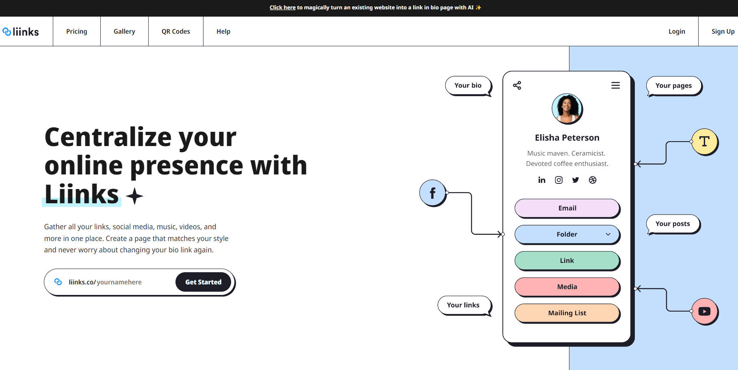Viewport: 738px width, 370px height.
Task: Click the yellow T text icon
Action: pos(704,142)
